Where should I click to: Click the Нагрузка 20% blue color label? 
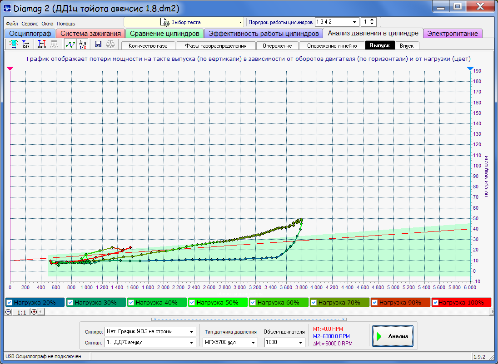[35, 302]
